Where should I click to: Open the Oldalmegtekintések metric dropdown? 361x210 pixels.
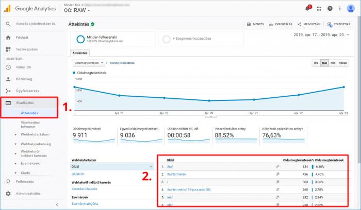click(89, 63)
